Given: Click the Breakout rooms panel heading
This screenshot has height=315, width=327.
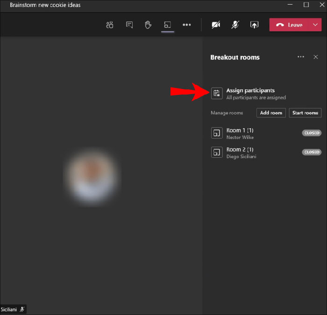Looking at the screenshot, I should click(235, 57).
